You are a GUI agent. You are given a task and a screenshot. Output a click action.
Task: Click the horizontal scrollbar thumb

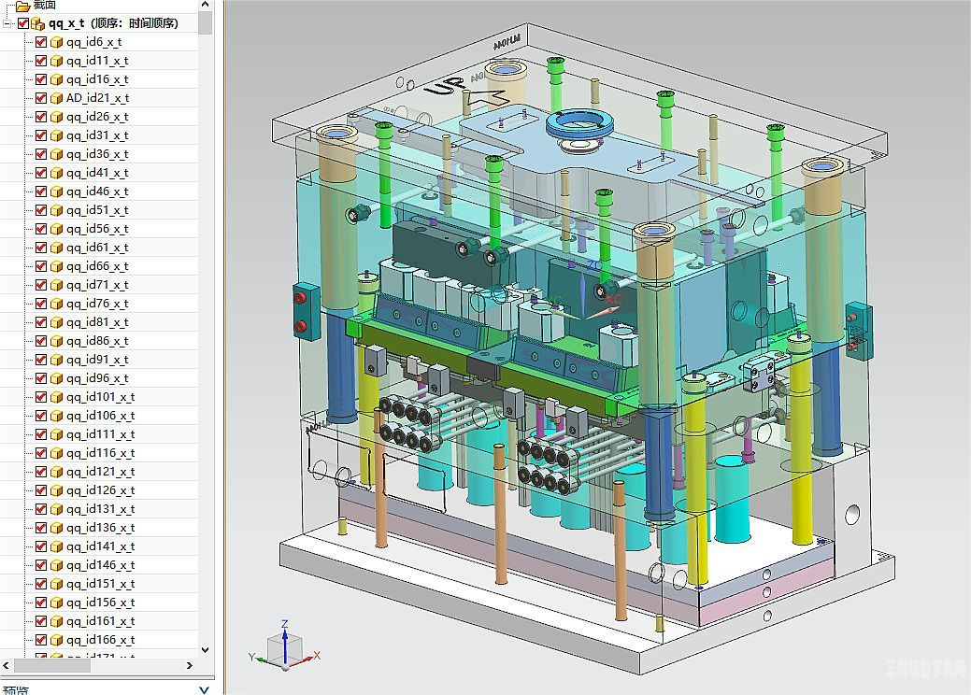[x=52, y=666]
